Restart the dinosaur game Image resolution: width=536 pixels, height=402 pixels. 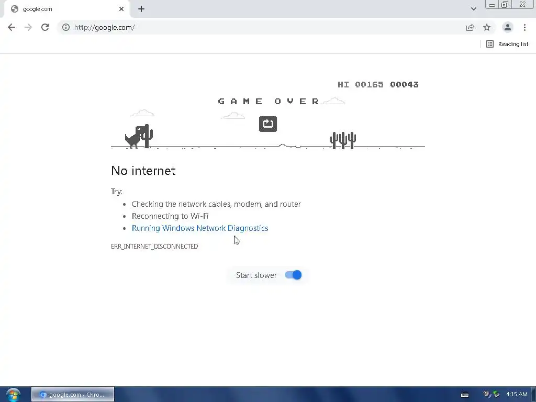click(x=268, y=124)
